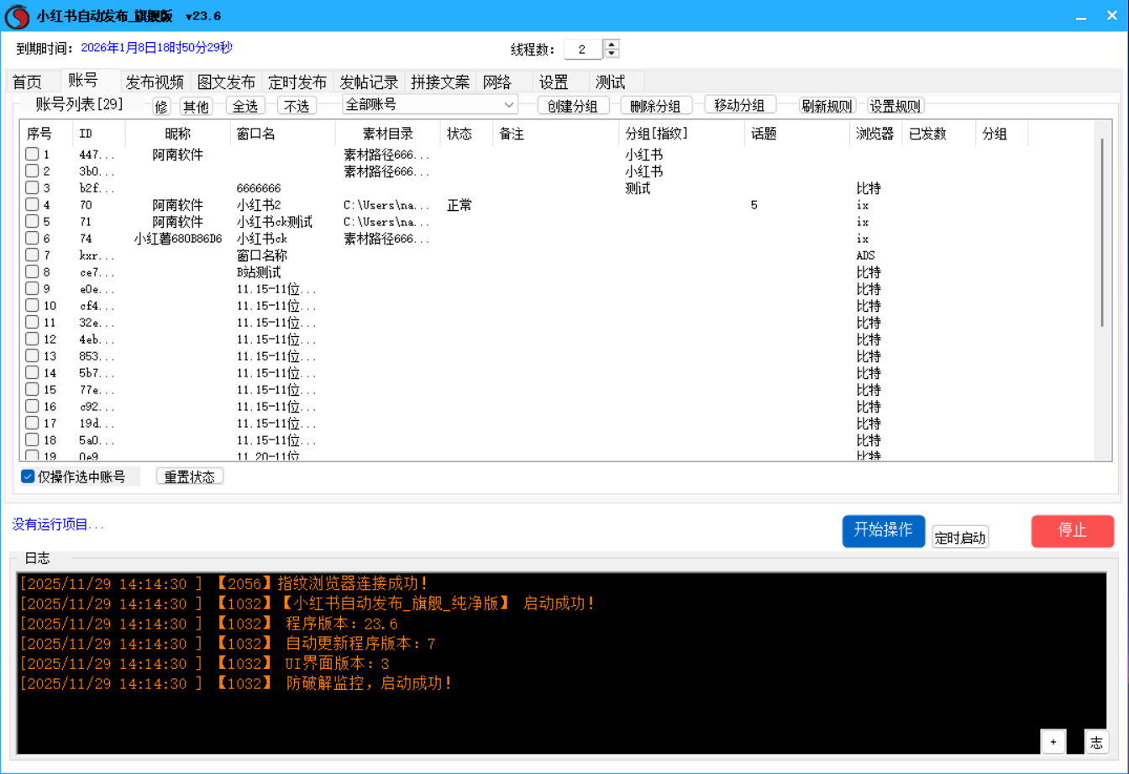Tick the checkbox for account row 1
This screenshot has height=774, width=1129.
[x=32, y=155]
